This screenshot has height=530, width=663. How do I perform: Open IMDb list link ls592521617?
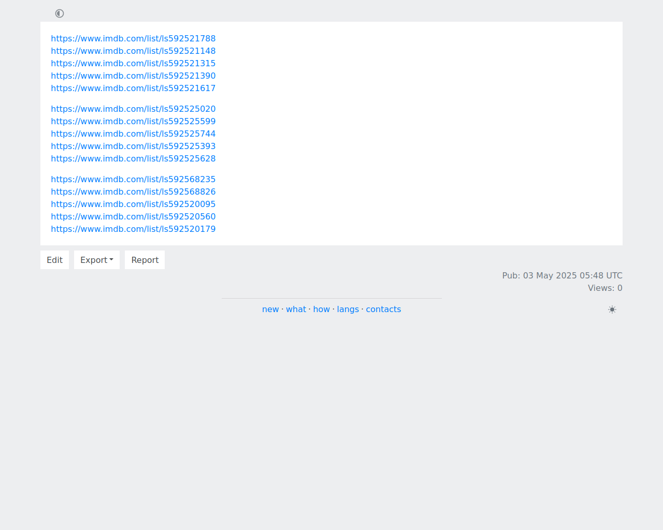click(x=133, y=88)
